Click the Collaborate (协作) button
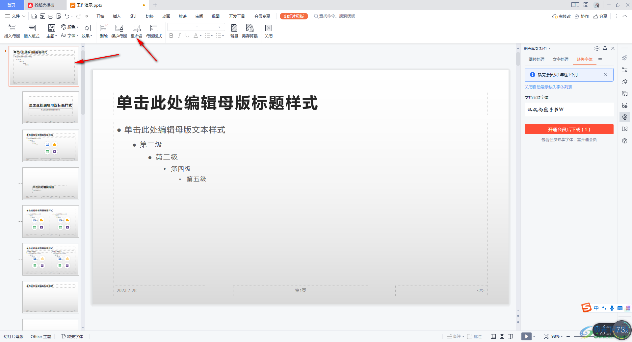The width and height of the screenshot is (632, 342). [x=582, y=16]
